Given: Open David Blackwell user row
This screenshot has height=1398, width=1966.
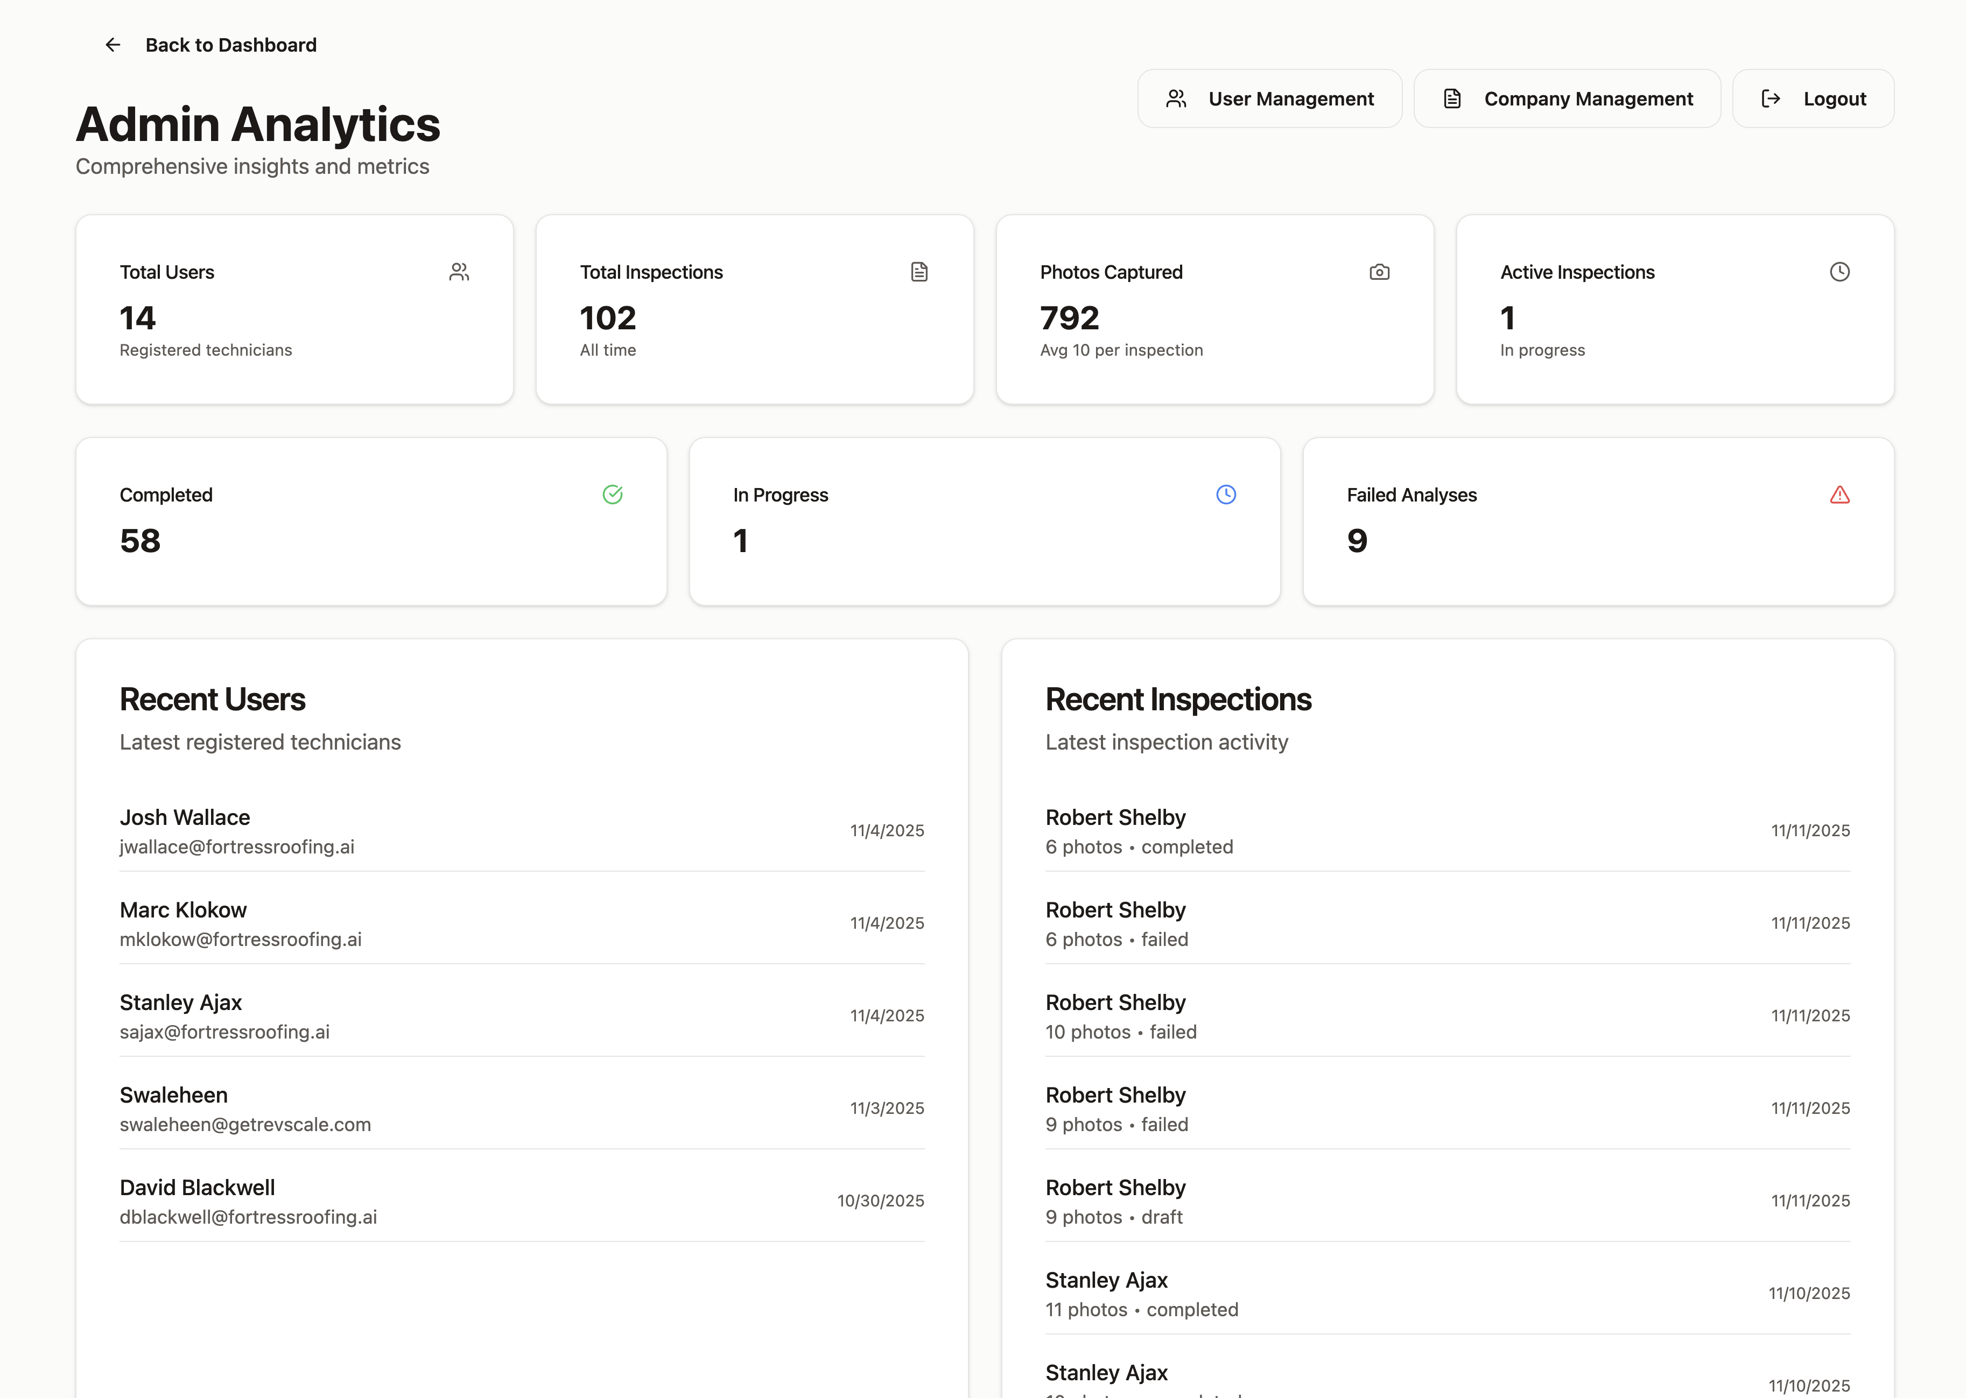Looking at the screenshot, I should click(x=197, y=1188).
